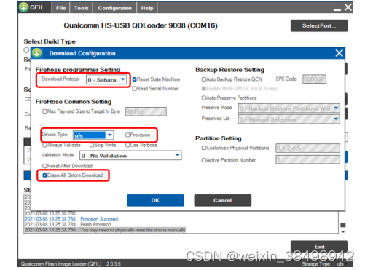Click the Qualcomm HS-USB QDLoader 9008 port label
This screenshot has height=270, width=365.
tap(141, 25)
